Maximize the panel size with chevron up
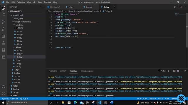The height and width of the screenshot is (105, 188). click(182, 71)
